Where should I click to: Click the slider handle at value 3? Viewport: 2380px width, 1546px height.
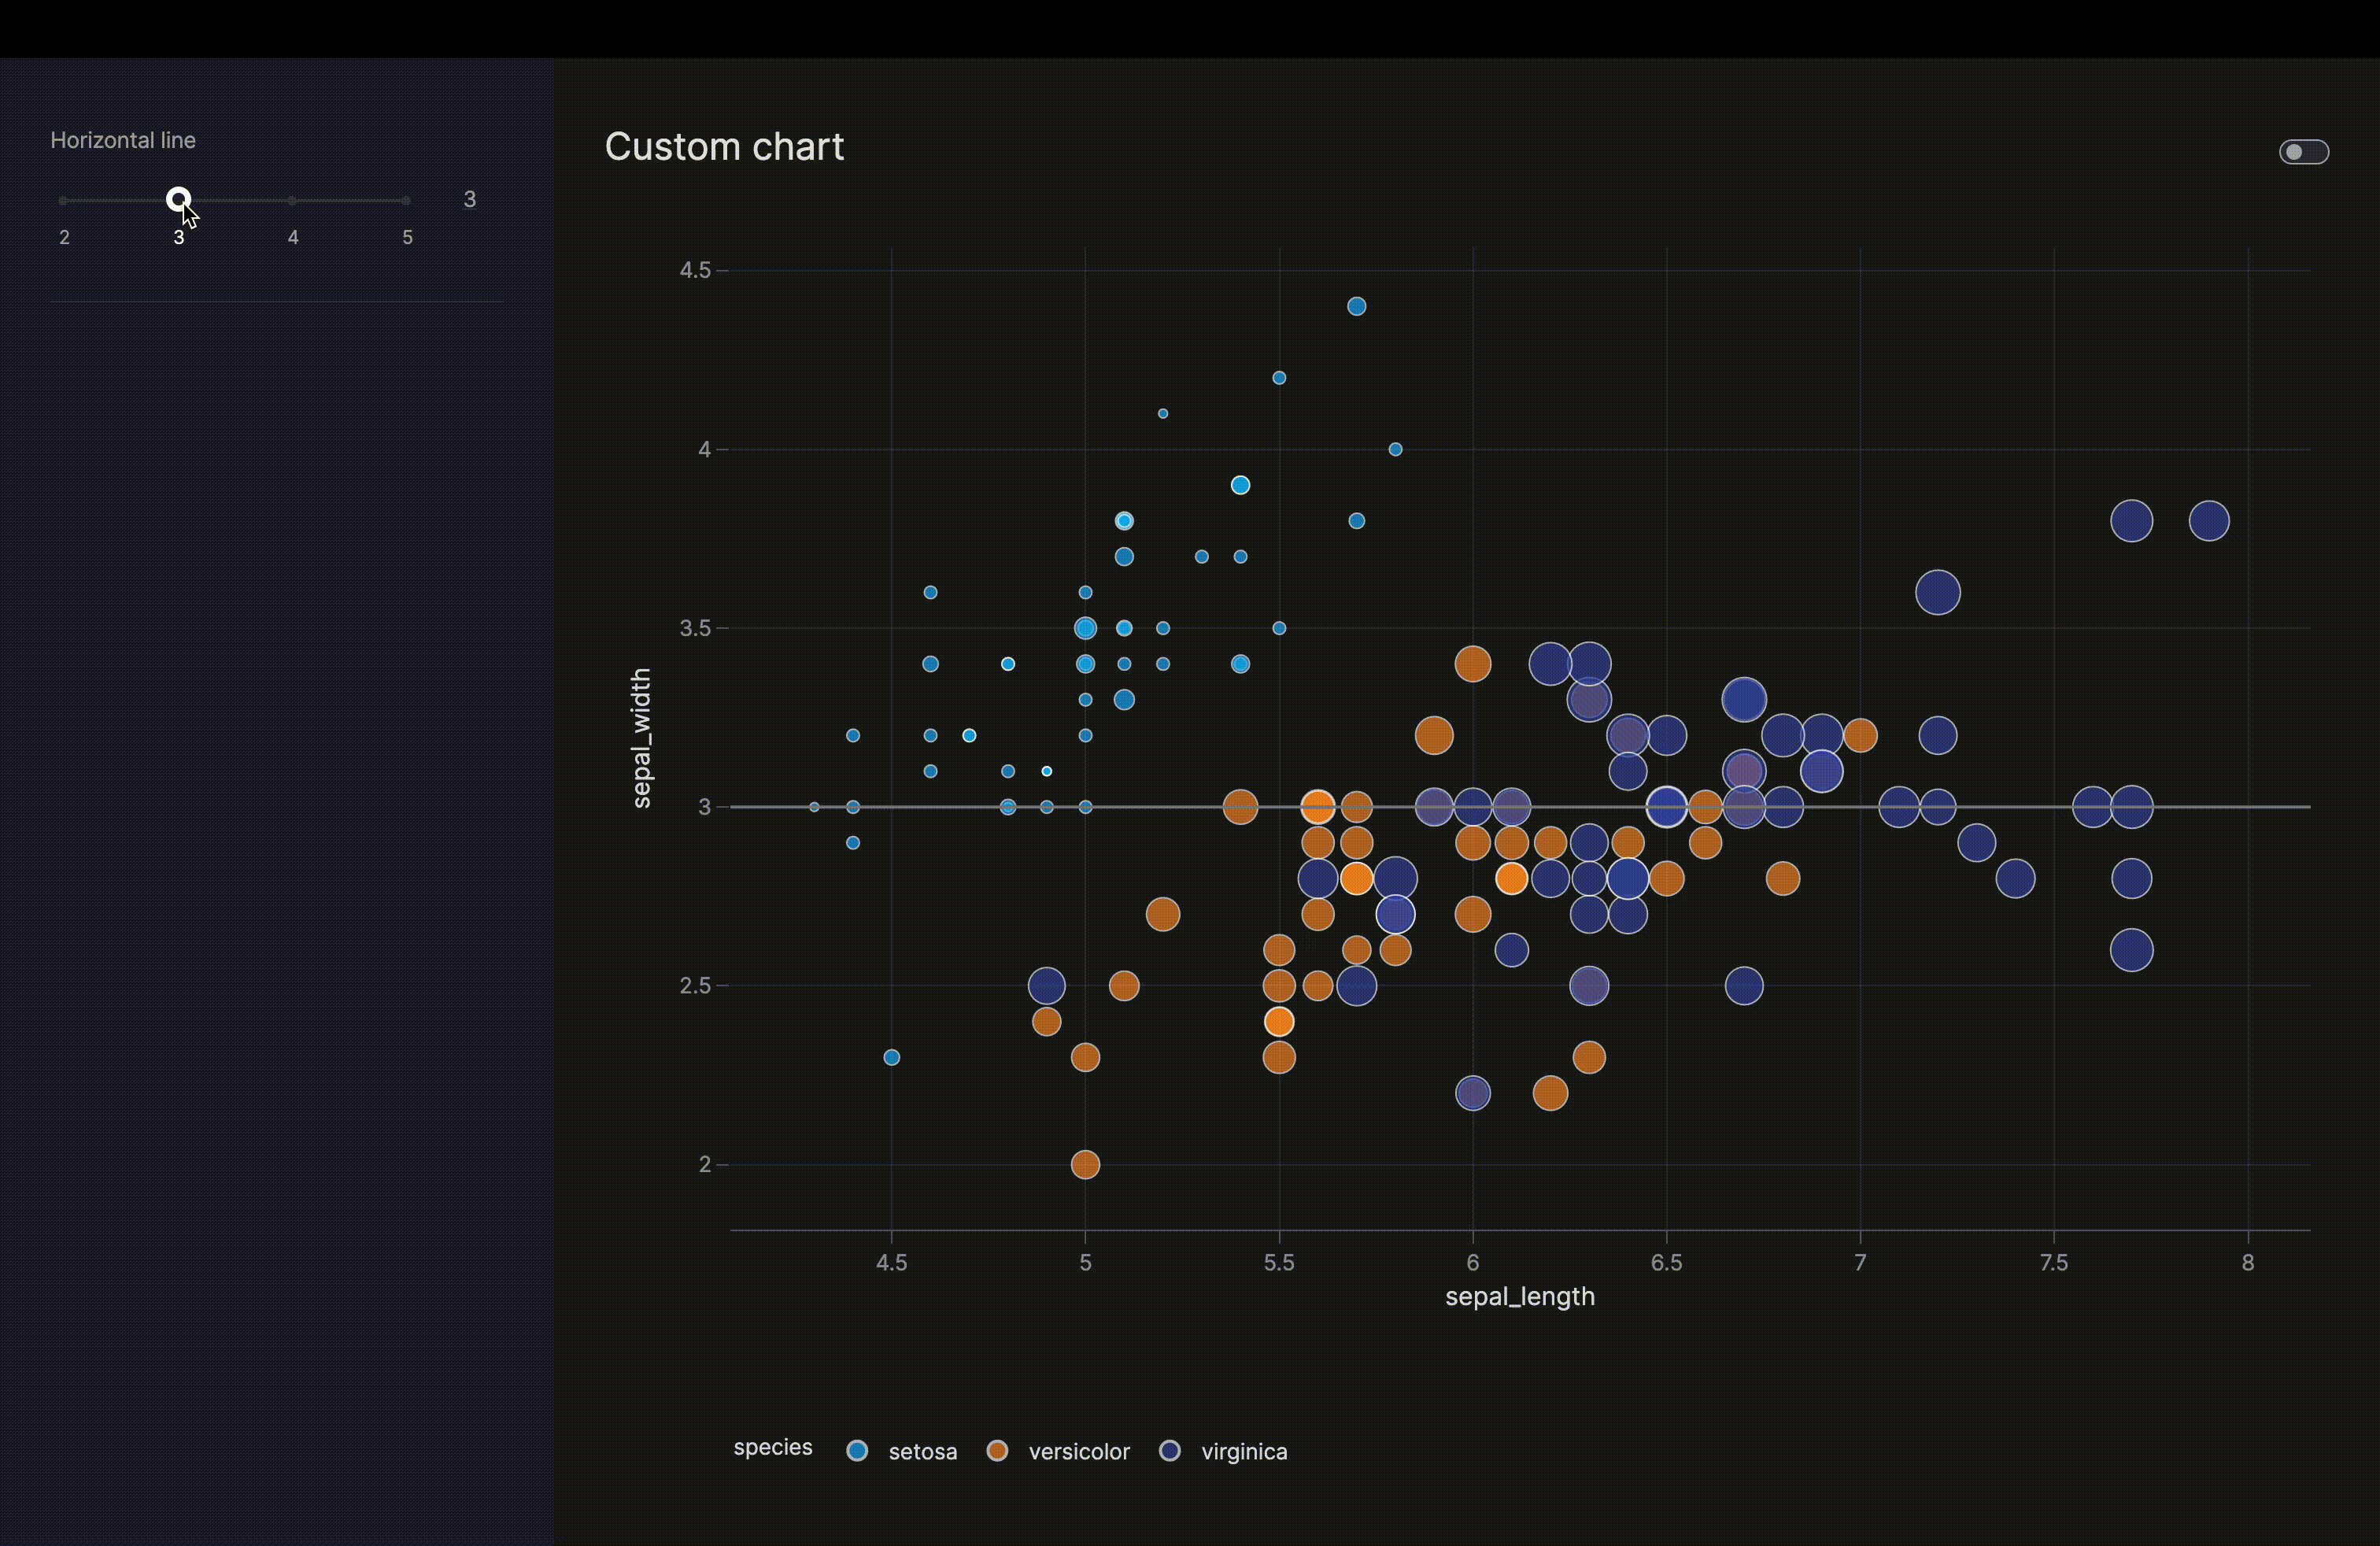[x=178, y=200]
